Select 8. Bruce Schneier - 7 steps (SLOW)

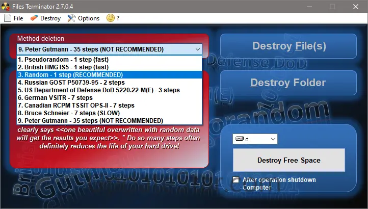(x=110, y=113)
